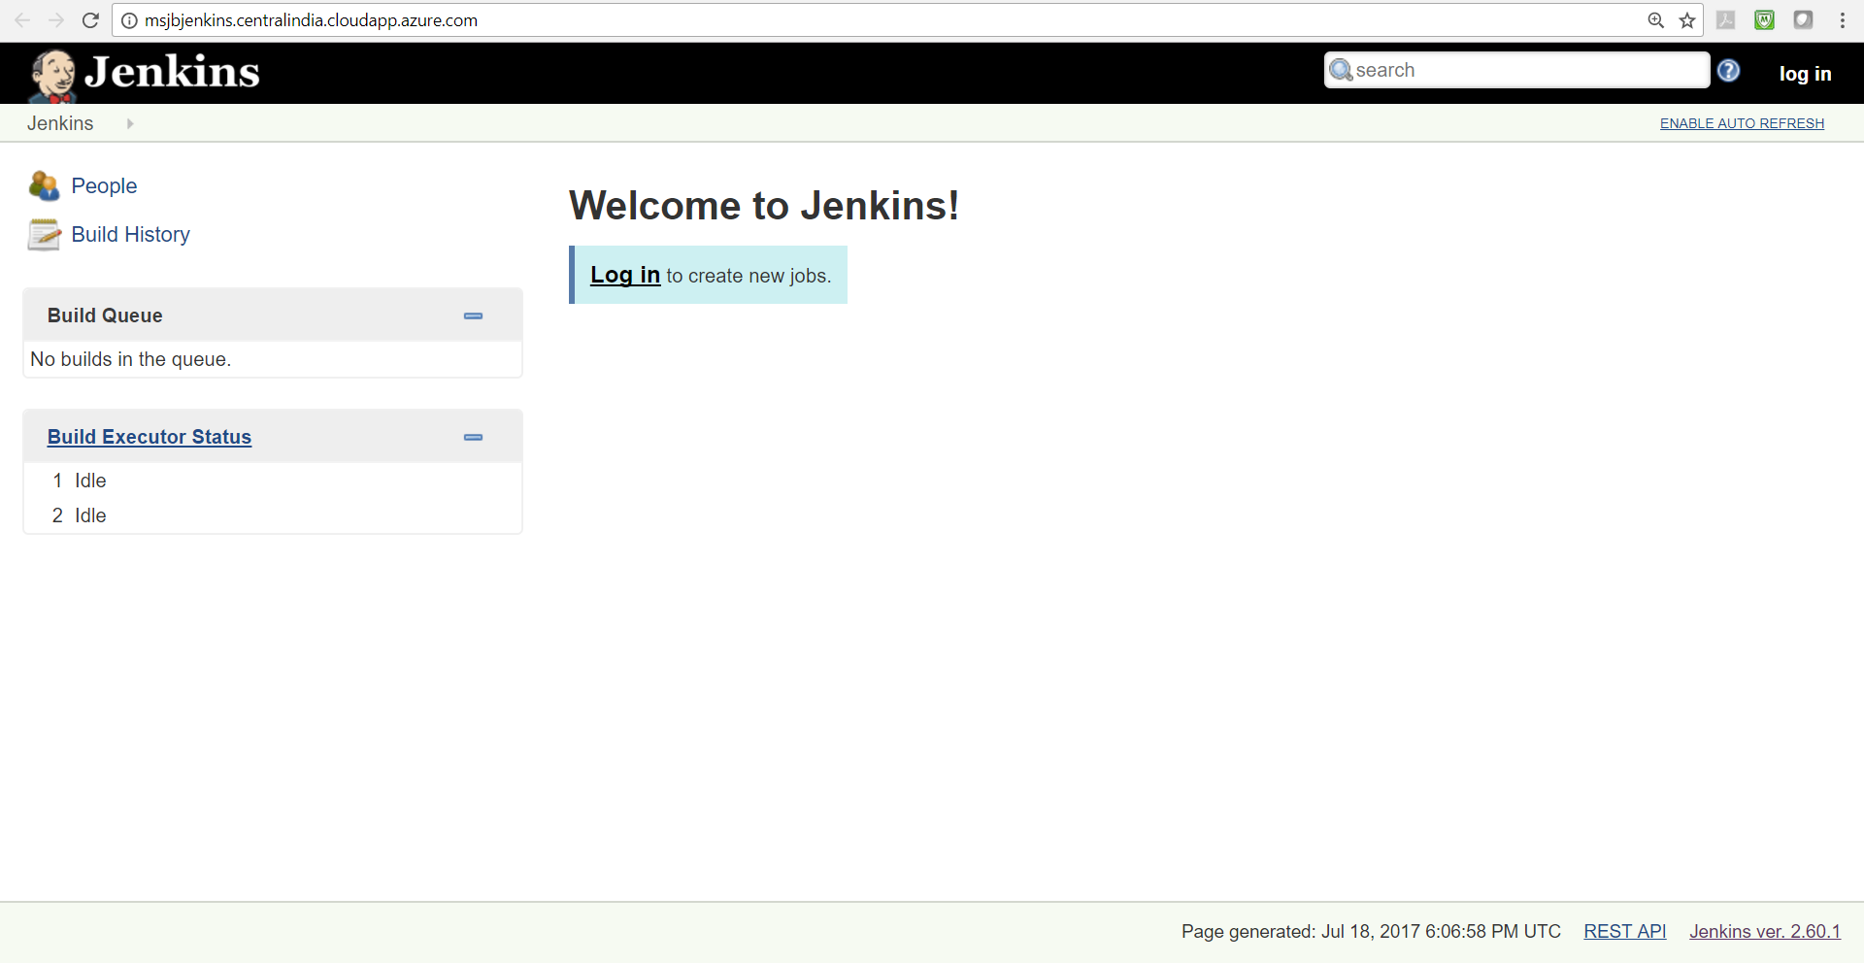Click the magnifier icon in search box
The height and width of the screenshot is (963, 1864).
coord(1341,70)
